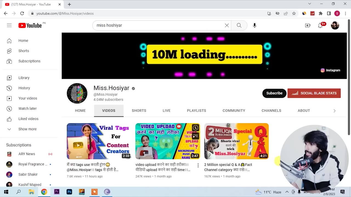351x197 pixels.
Task: Click the red Social Blade extension icon
Action: point(312,13)
